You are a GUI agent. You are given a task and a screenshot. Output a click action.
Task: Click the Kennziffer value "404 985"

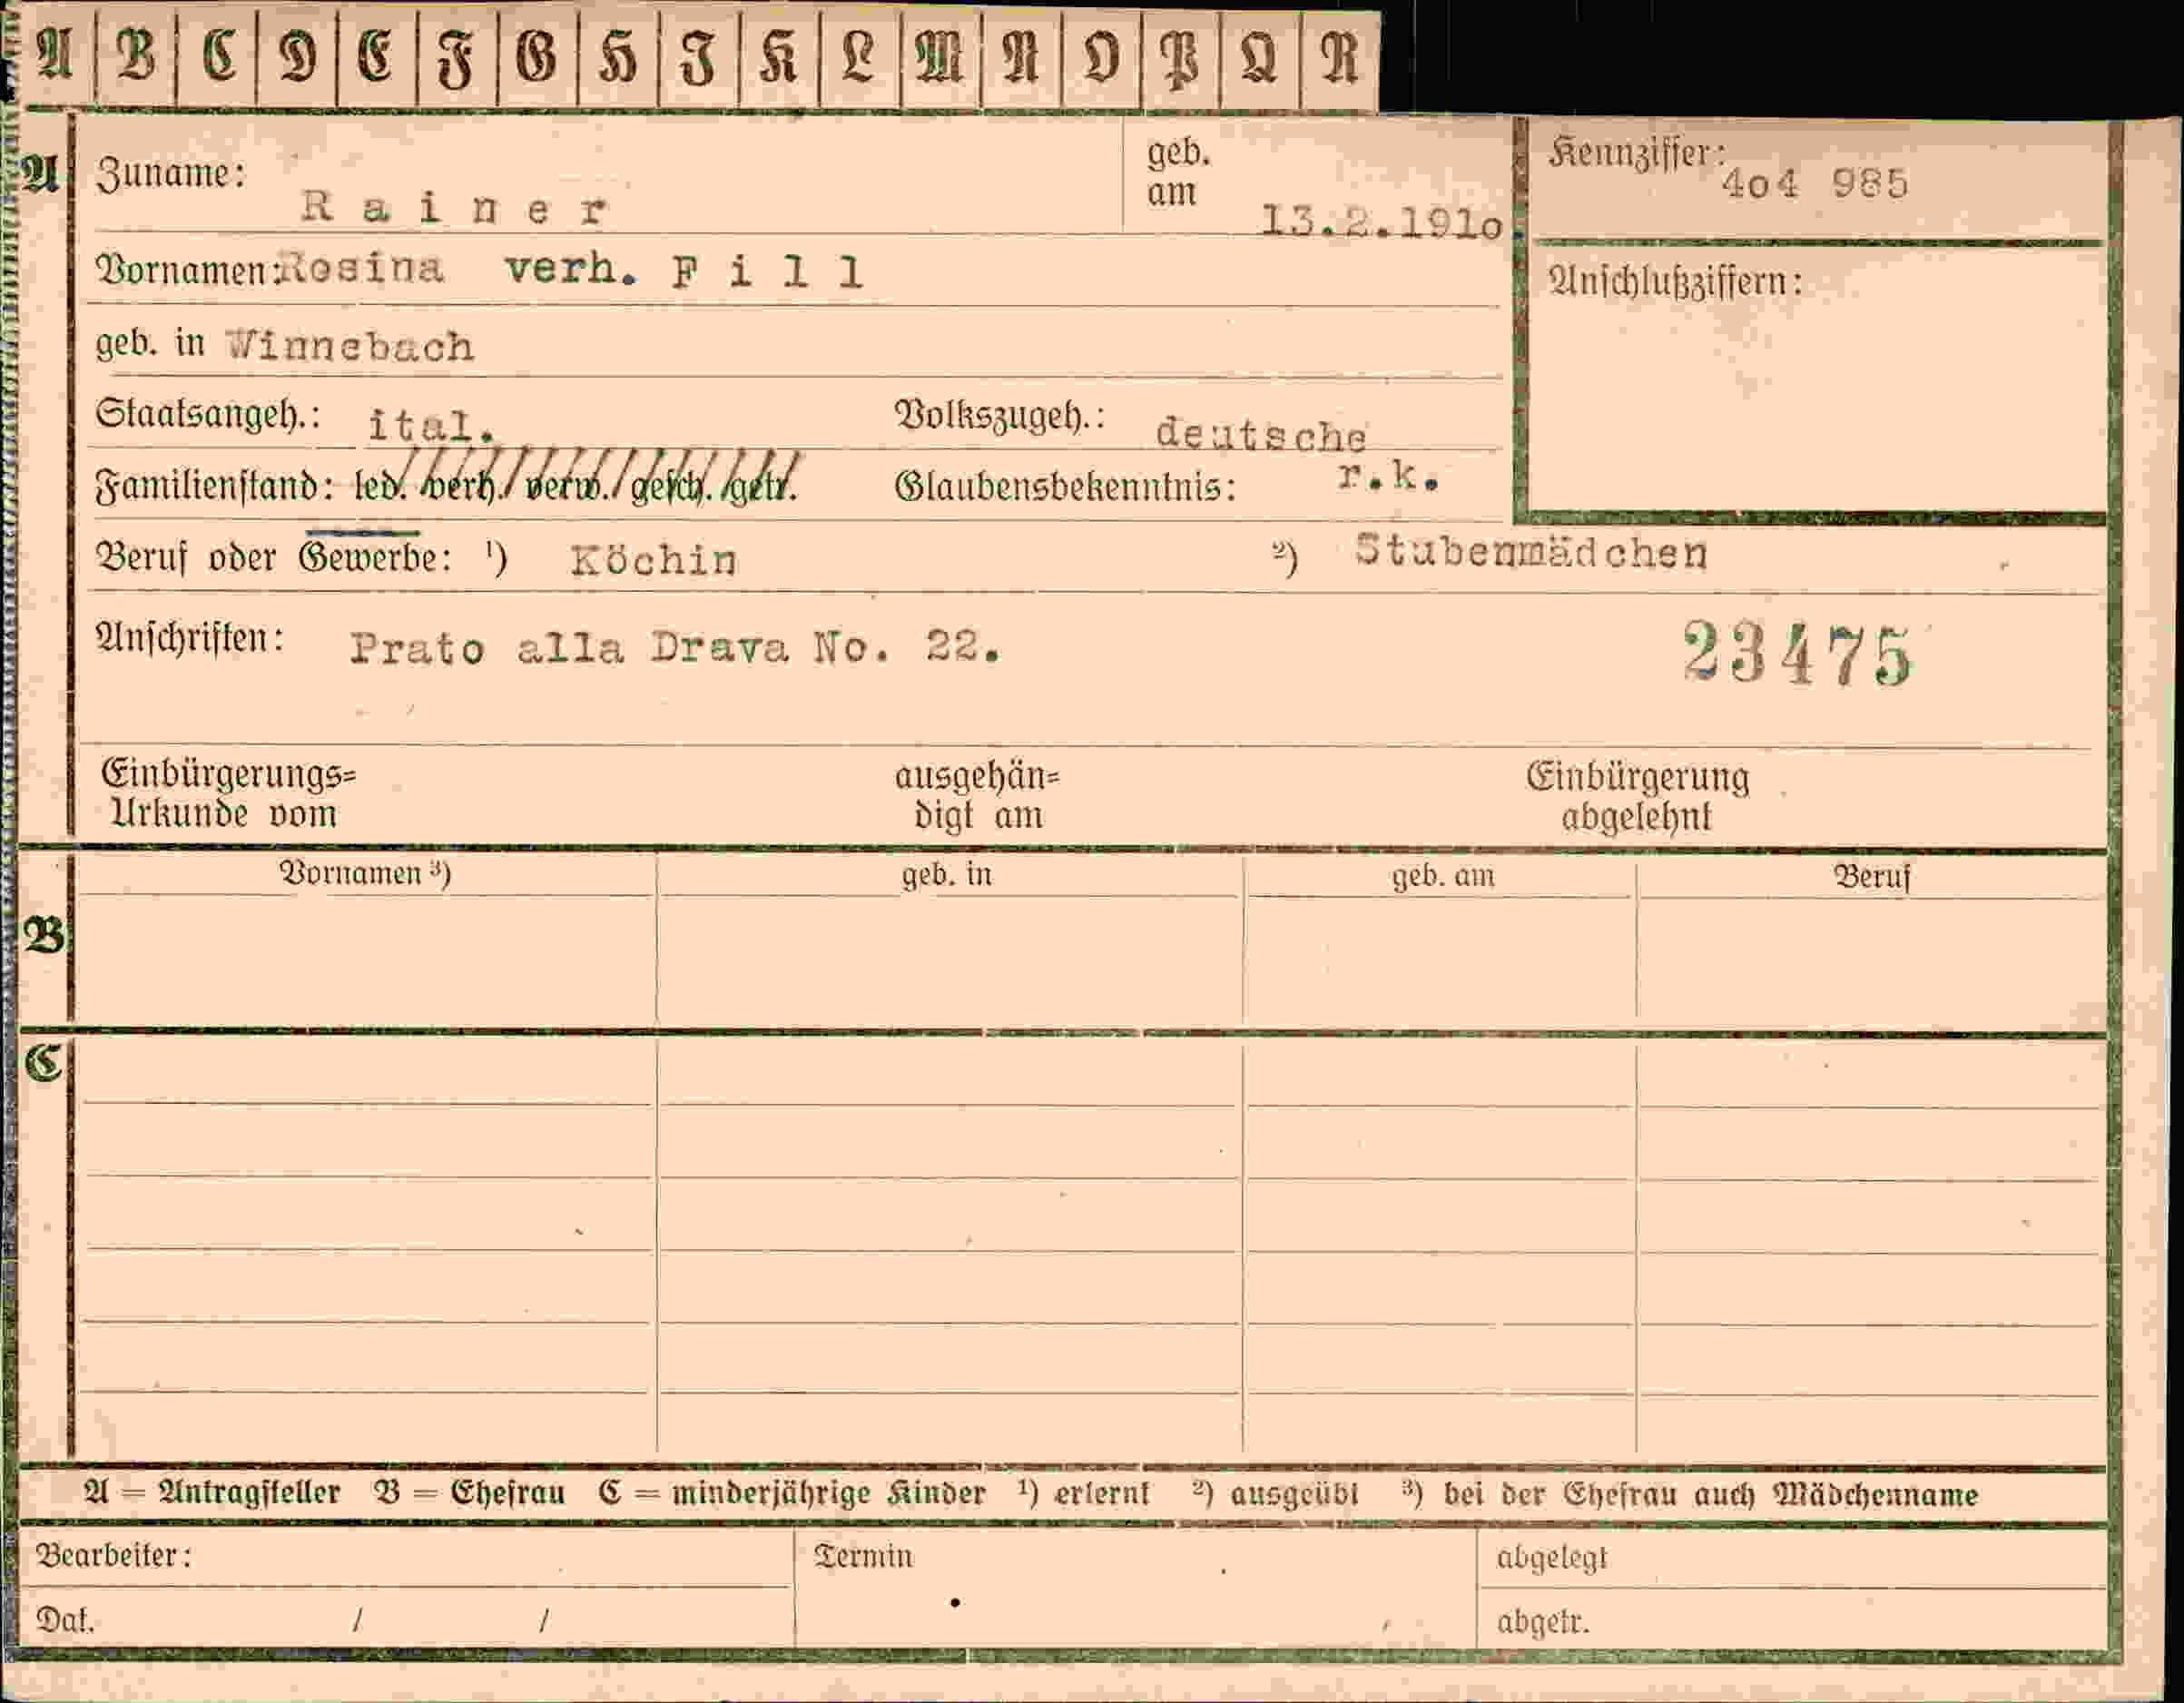pos(1815,184)
